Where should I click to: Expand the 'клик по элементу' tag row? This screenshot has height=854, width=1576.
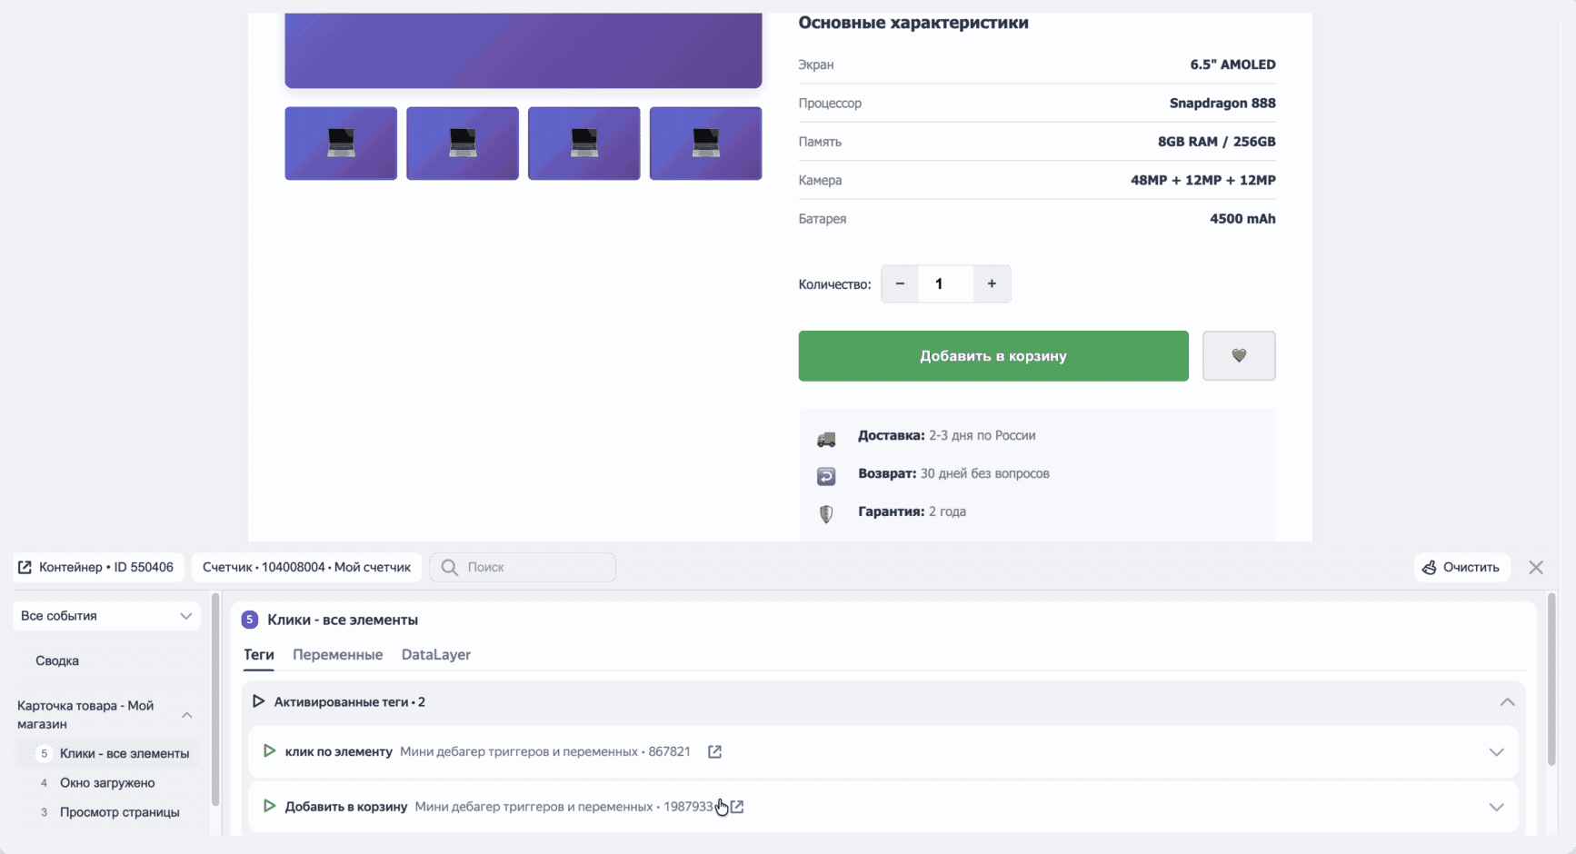(x=1495, y=752)
